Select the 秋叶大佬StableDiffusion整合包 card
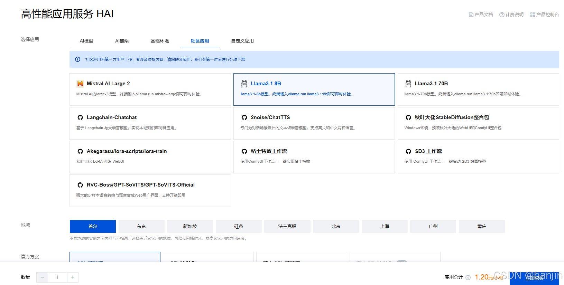Screen dimensions: 564x285 [x=478, y=123]
